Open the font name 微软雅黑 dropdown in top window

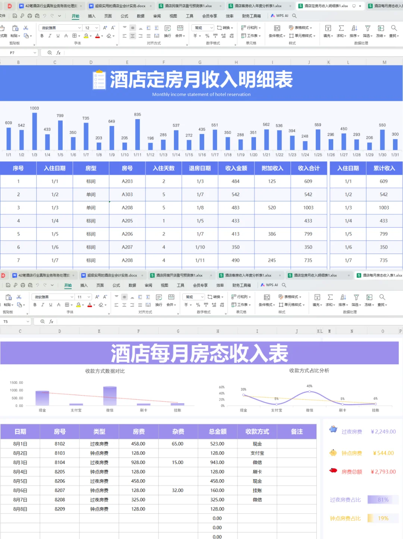click(x=79, y=28)
